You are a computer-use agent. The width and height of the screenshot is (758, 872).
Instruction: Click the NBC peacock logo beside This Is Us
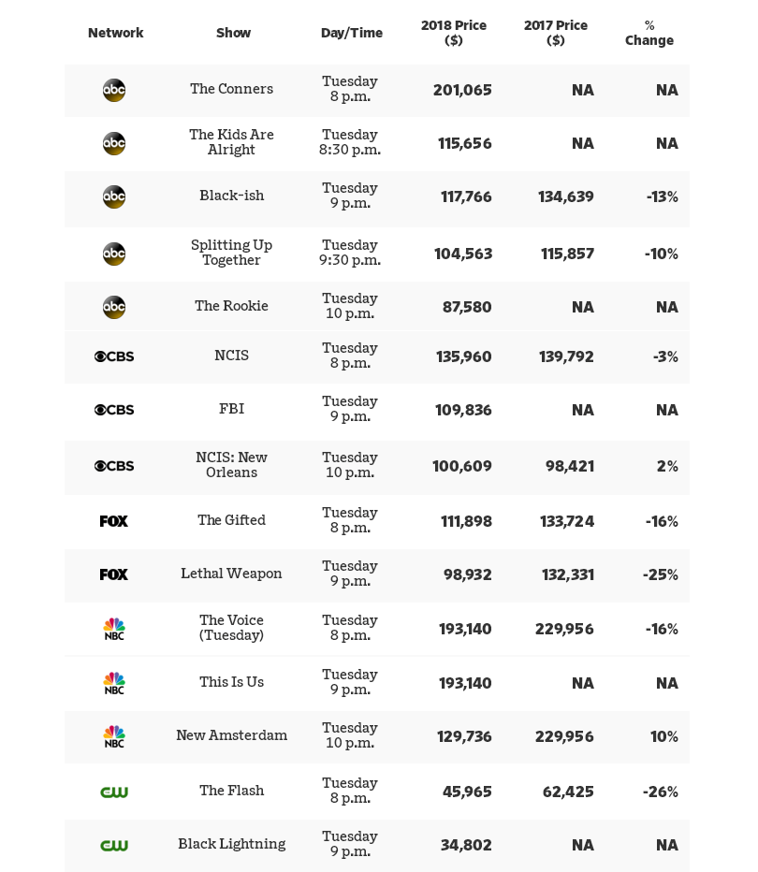coord(114,683)
